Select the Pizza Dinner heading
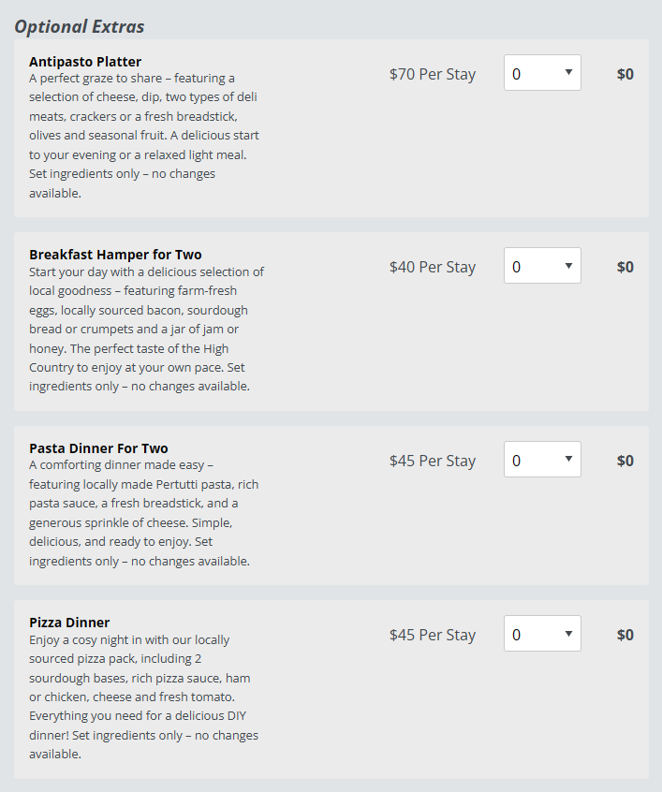This screenshot has width=662, height=792. click(x=69, y=623)
